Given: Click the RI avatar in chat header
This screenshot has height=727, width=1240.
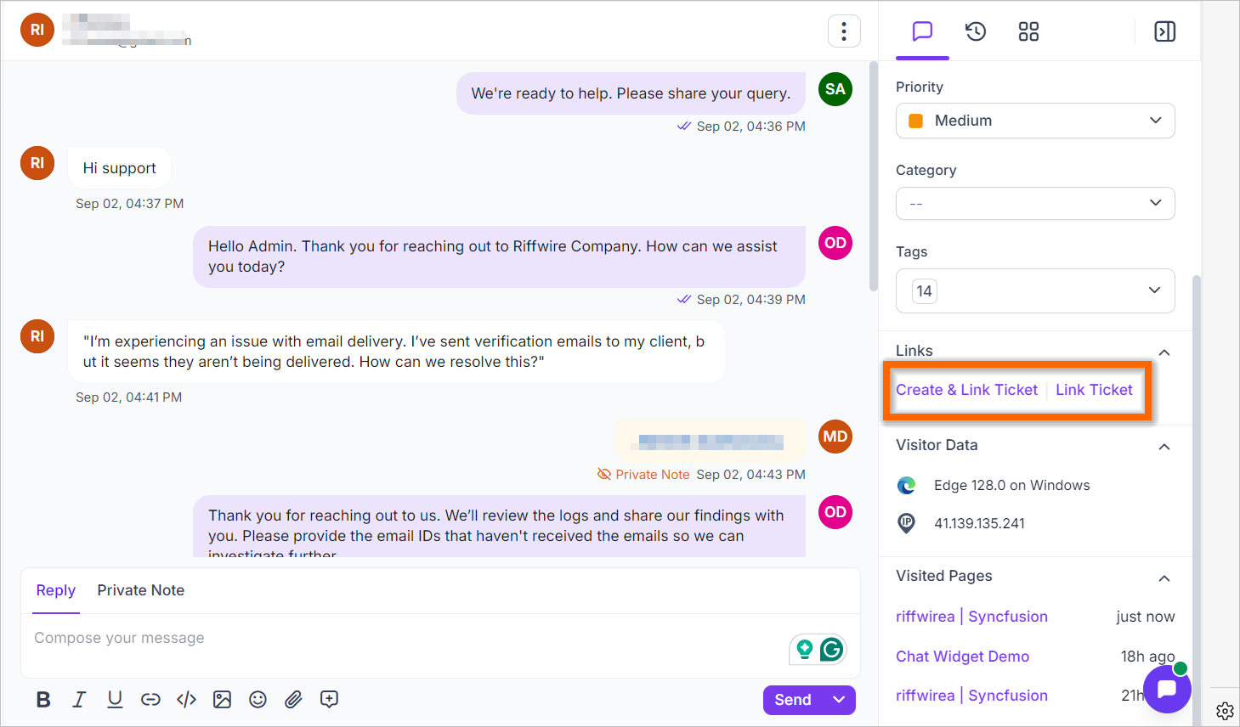Looking at the screenshot, I should [37, 30].
